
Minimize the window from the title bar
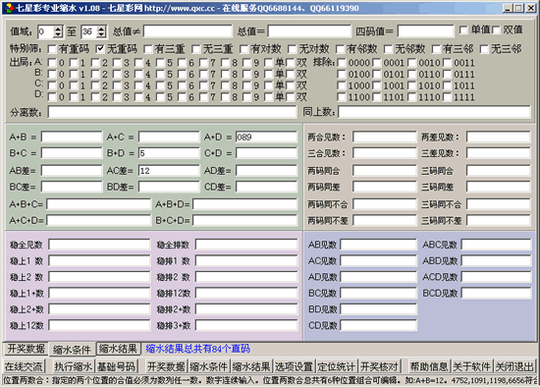point(507,8)
